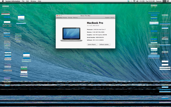Open the Edit menu
The width and height of the screenshot is (171, 107).
point(28,1)
